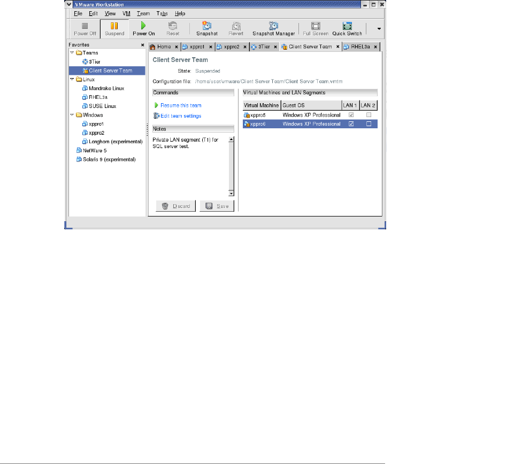Select Mandrake Linux VM in Favorites
The image size is (522, 464).
click(103, 88)
